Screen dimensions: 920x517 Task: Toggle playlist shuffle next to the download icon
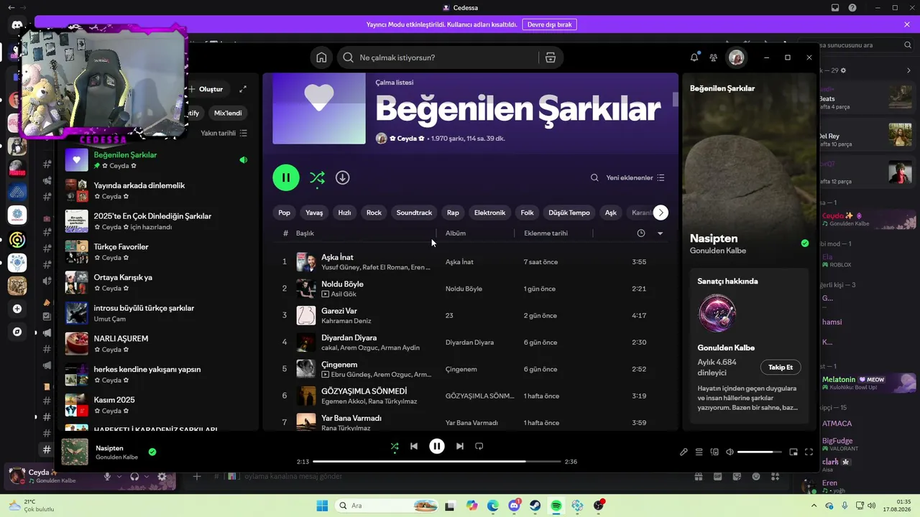click(x=317, y=177)
